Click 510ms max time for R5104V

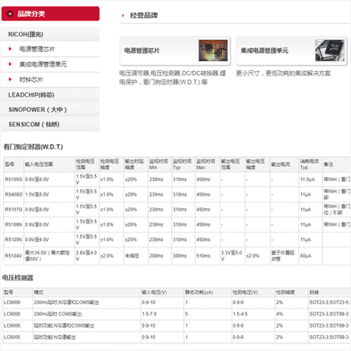point(203,256)
